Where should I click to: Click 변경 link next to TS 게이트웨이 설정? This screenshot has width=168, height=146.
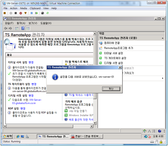tap(34, 84)
